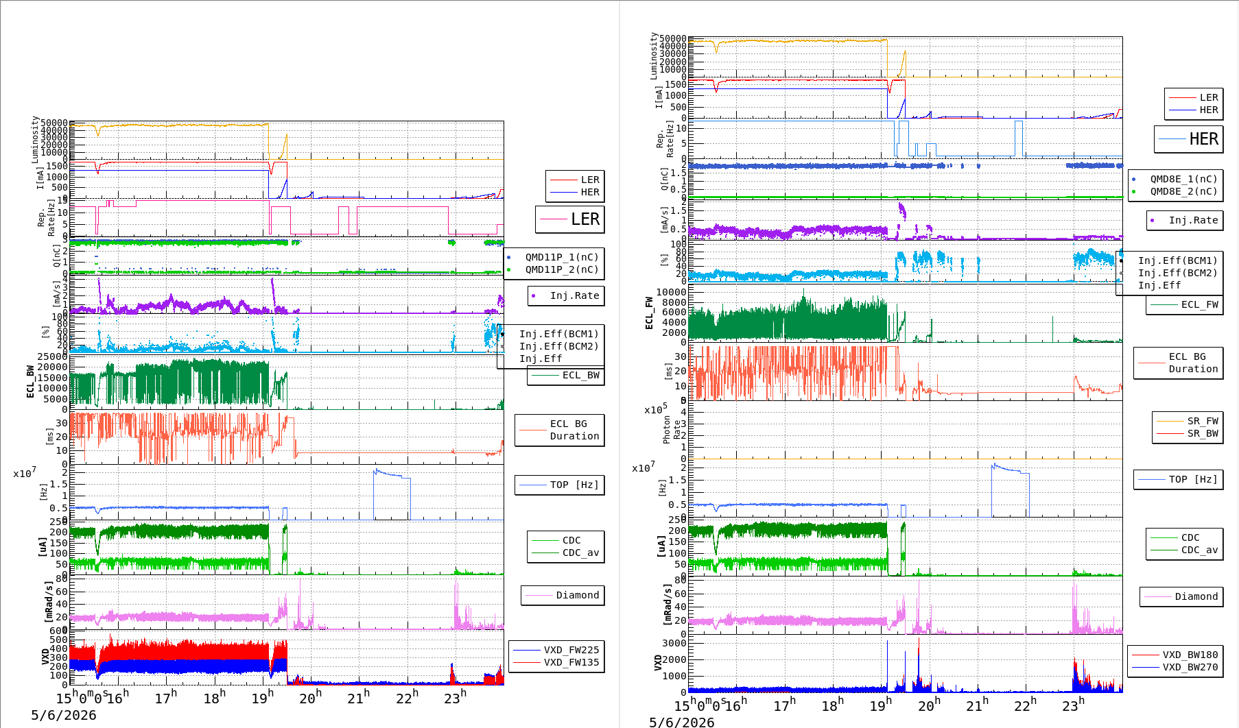
Task: Click the 20h tick on HER panel time axis
Action: pos(930,705)
